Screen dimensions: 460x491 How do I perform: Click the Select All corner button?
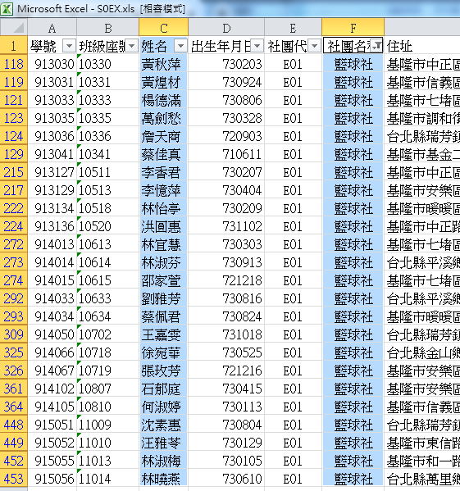[14, 27]
